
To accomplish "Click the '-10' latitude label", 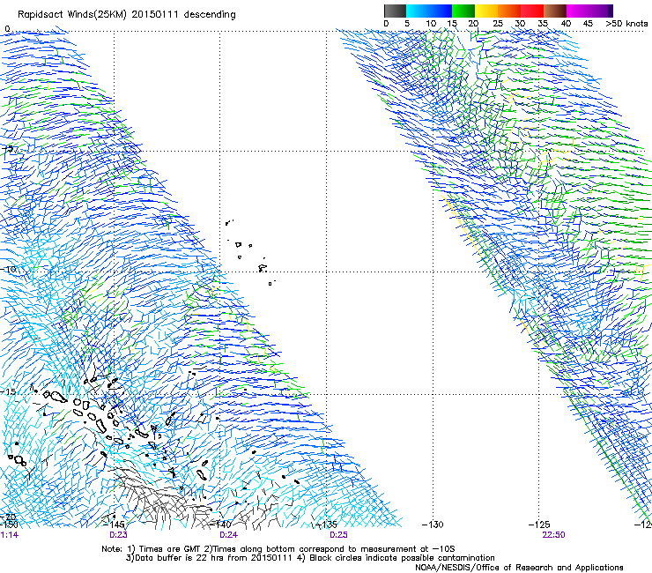I will (x=8, y=269).
